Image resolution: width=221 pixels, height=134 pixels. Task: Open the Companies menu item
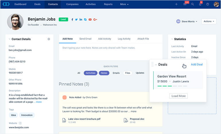click(72, 4)
